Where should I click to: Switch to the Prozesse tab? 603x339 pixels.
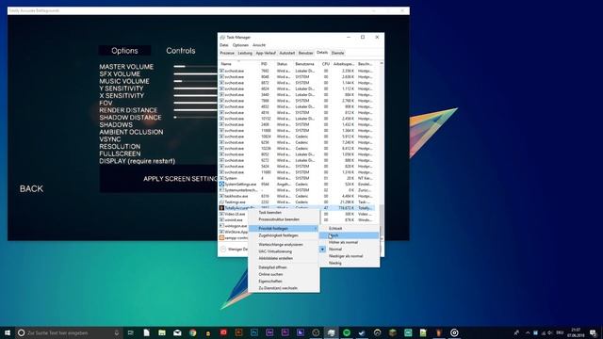(x=227, y=53)
